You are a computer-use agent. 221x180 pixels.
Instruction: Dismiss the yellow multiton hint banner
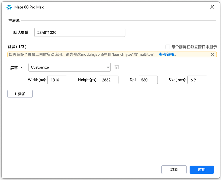click(212, 55)
